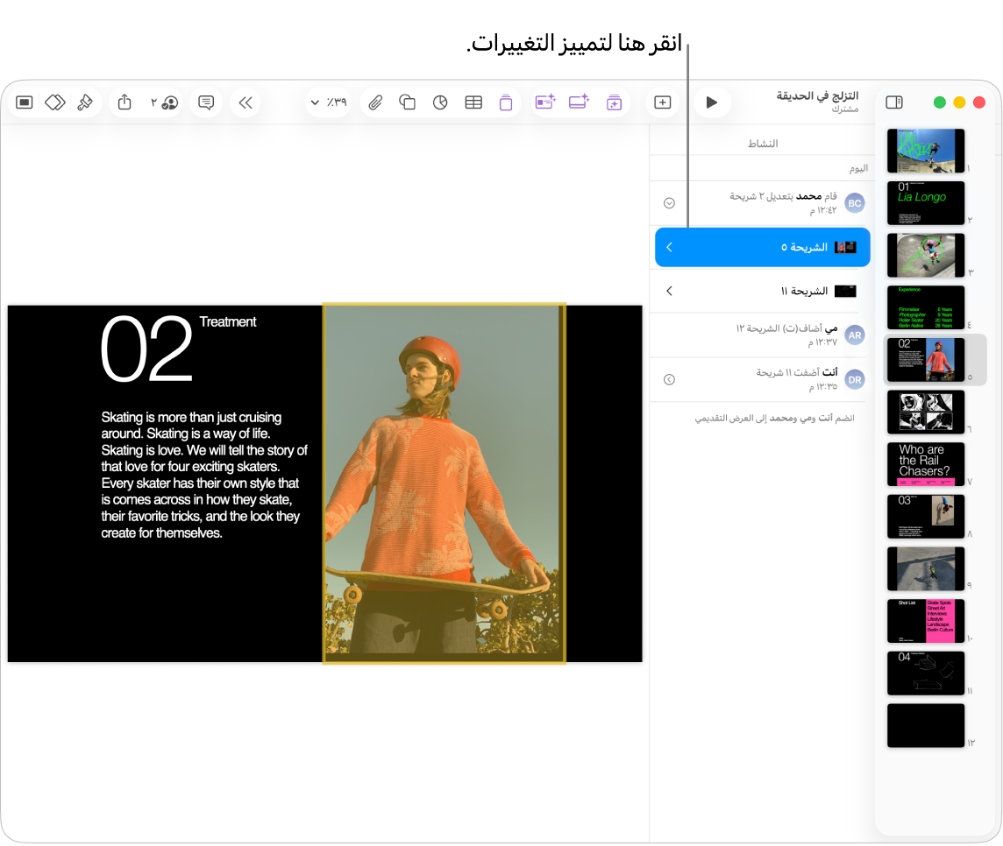Image resolution: width=1003 pixels, height=846 pixels.
Task: Click the add slide button
Action: click(x=662, y=102)
